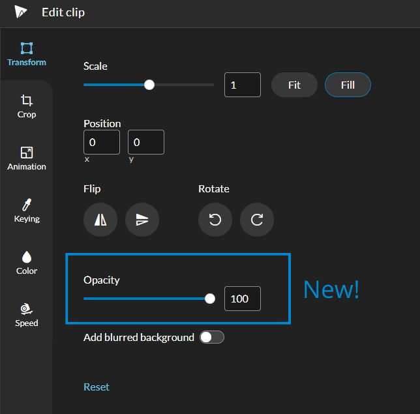
Task: Open the Speed settings icon
Action: point(27,310)
